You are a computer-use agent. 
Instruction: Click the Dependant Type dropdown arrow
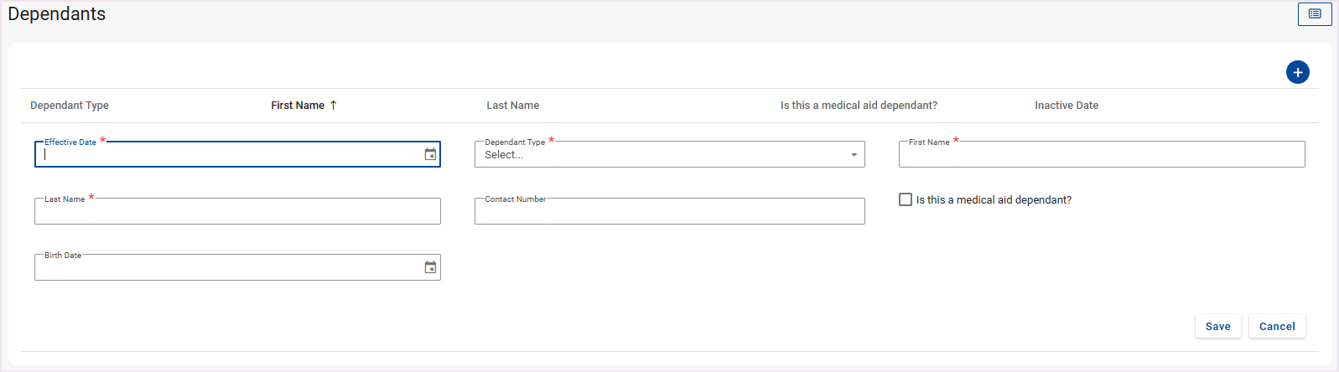pyautogui.click(x=854, y=155)
